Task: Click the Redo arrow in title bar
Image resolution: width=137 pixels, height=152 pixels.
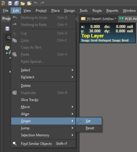Action: click(42, 3)
